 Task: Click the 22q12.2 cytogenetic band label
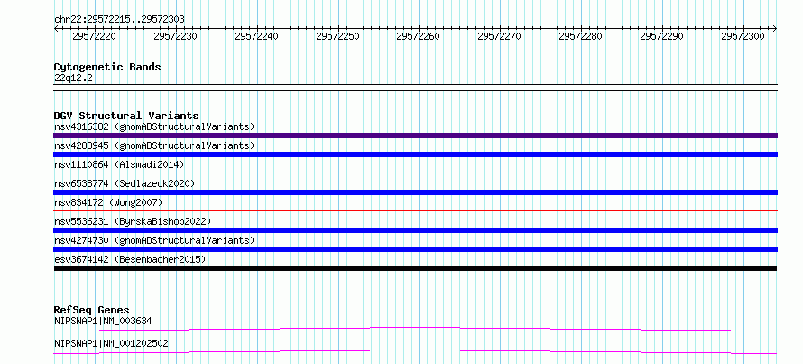(73, 79)
